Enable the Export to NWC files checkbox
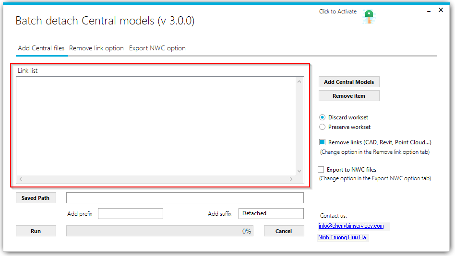The width and height of the screenshot is (455, 256). pyautogui.click(x=321, y=170)
